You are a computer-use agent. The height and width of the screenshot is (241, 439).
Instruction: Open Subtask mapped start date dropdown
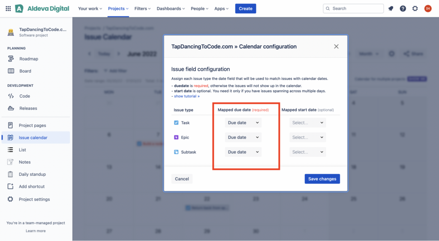pyautogui.click(x=307, y=152)
